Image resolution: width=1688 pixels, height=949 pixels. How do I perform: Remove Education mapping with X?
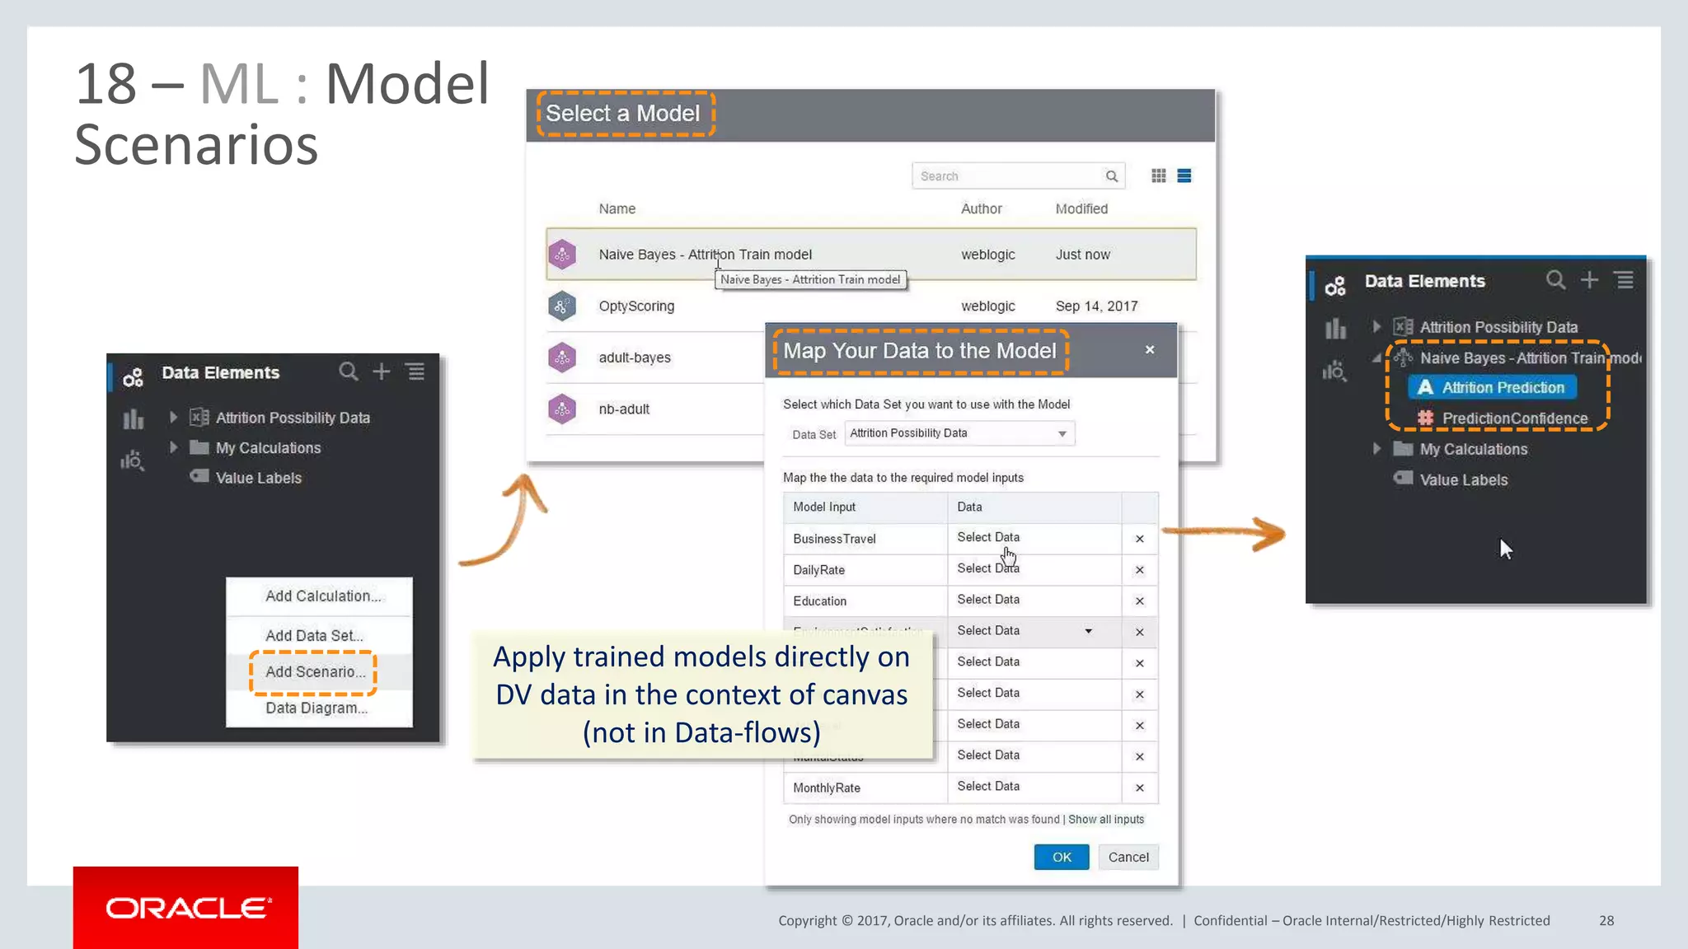tap(1140, 601)
